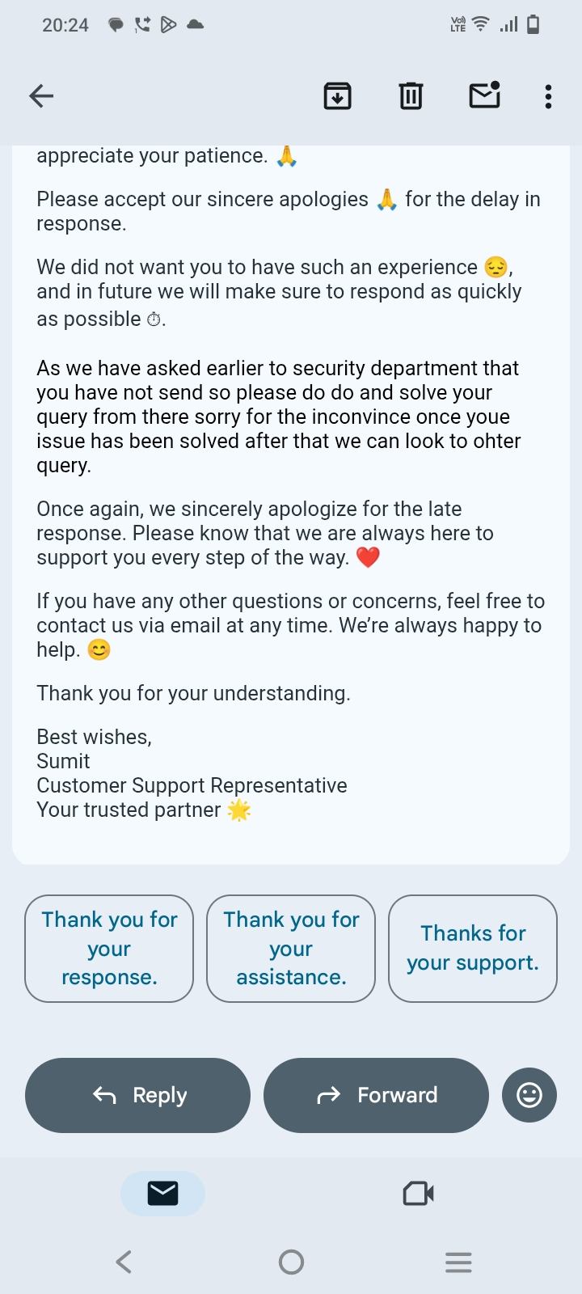Viewport: 582px width, 1294px height.
Task: Open the emoji reaction picker
Action: coord(529,1095)
